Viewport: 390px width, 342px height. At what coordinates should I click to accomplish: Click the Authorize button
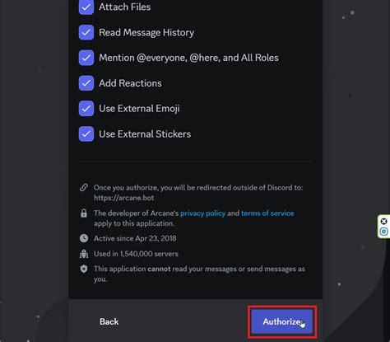tap(282, 321)
